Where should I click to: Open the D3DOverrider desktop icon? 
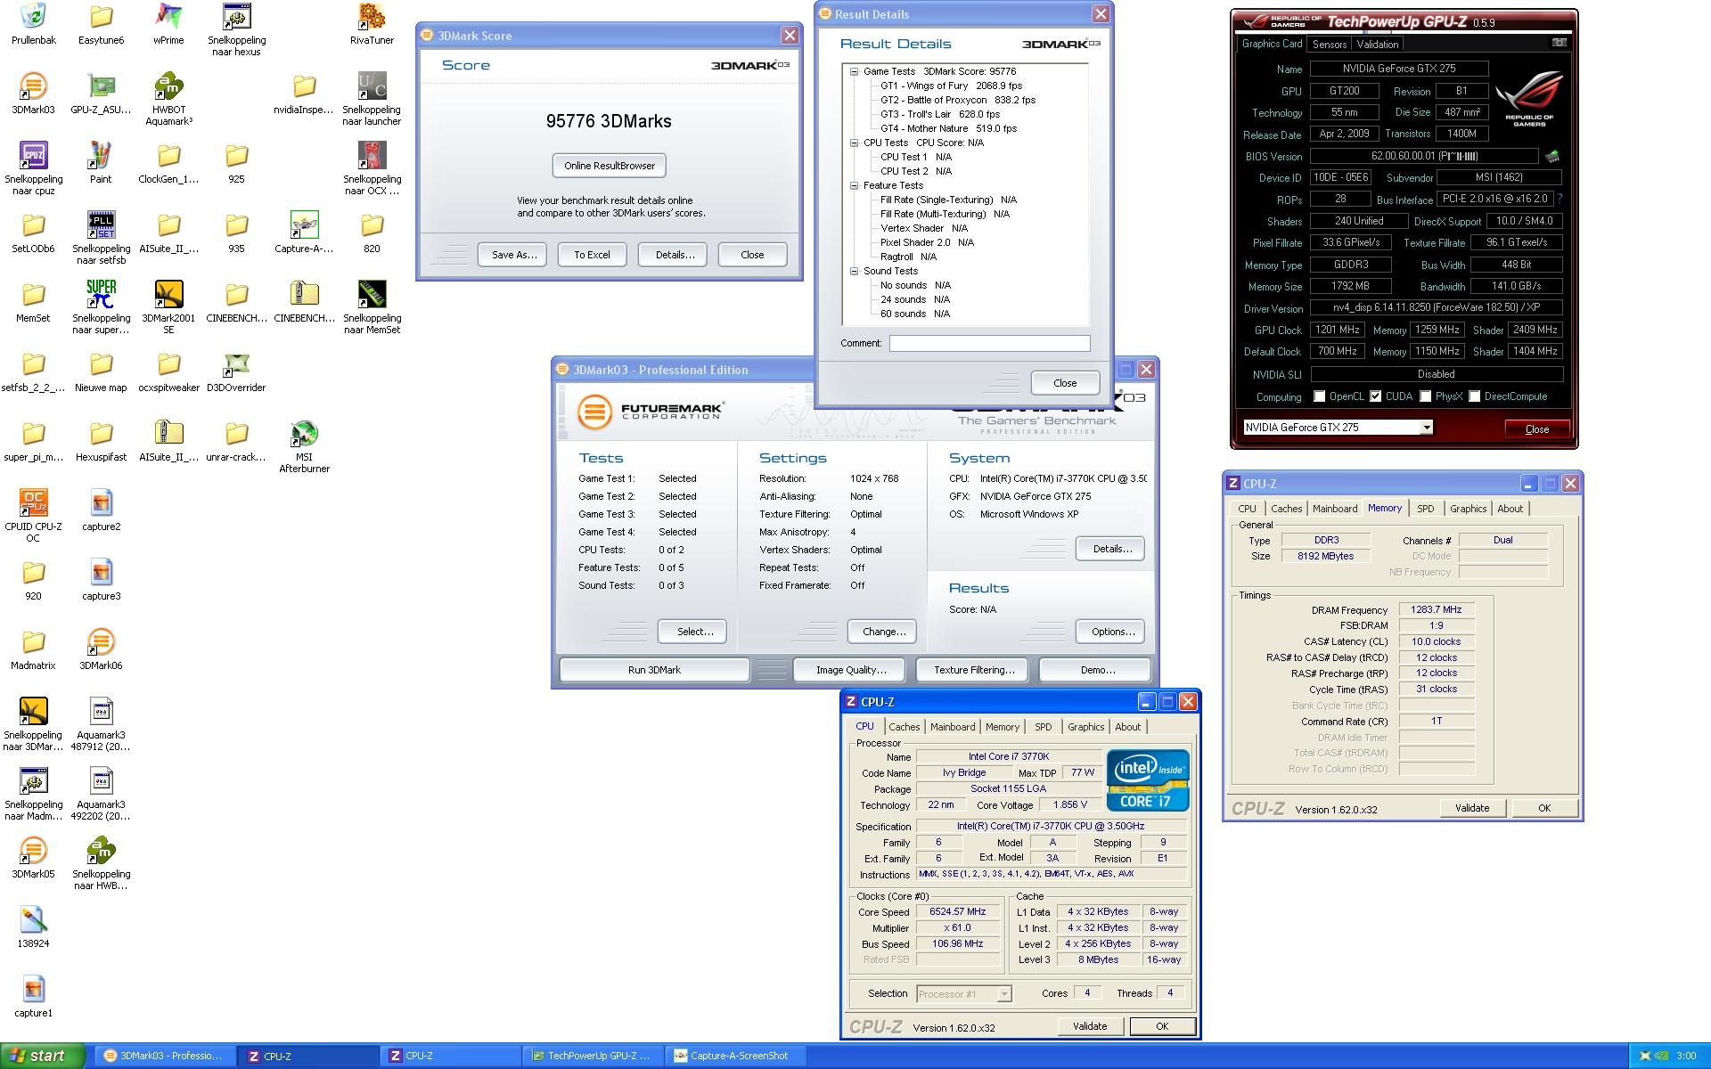pos(236,371)
